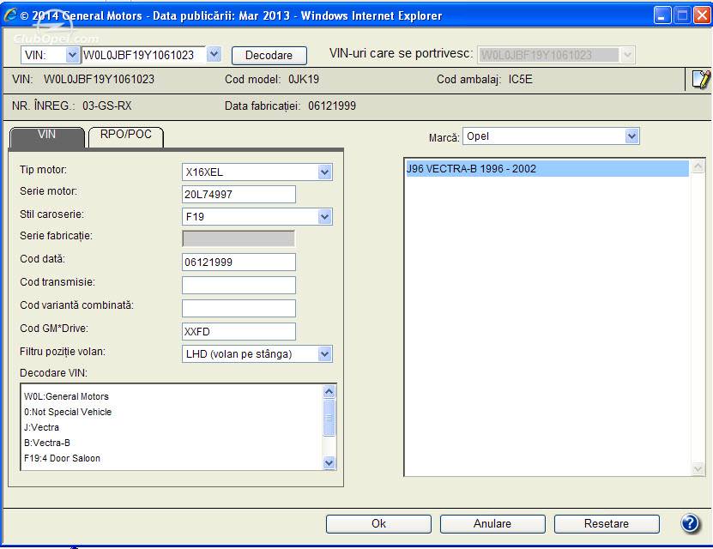
Task: Click the Cod ambalaj value IC5E
Action: (x=520, y=79)
